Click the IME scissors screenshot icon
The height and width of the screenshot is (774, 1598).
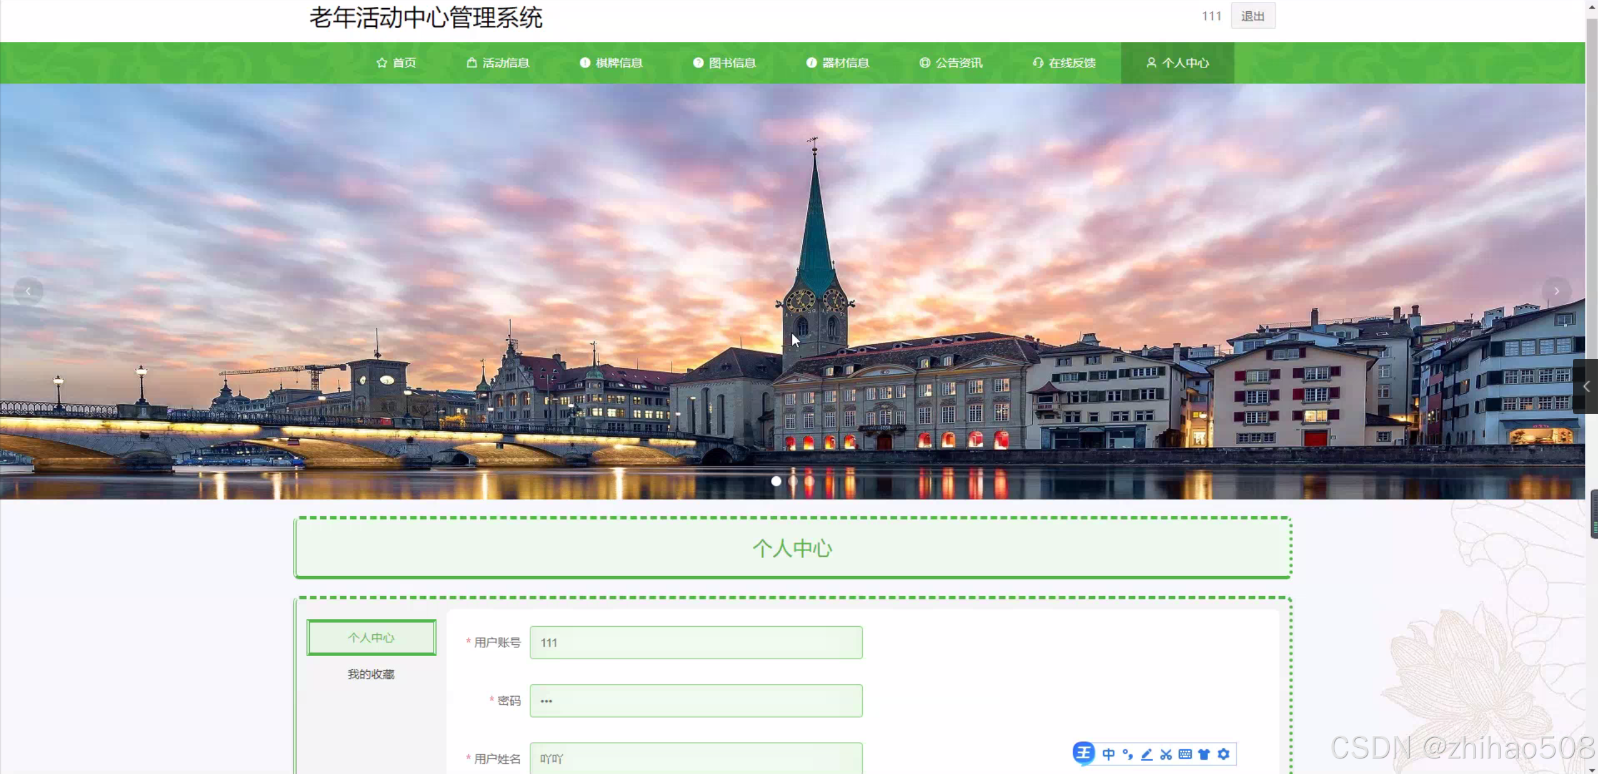[1166, 754]
